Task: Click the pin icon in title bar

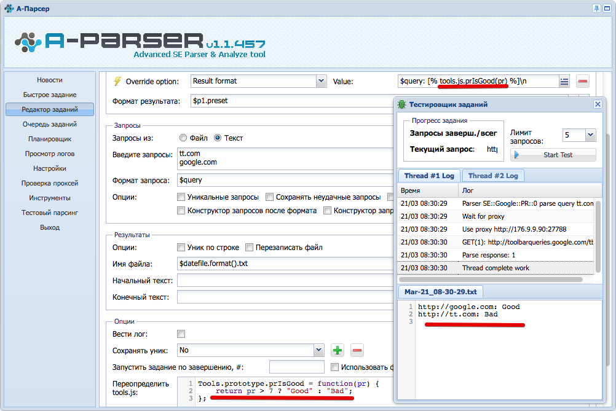Action: point(596,8)
